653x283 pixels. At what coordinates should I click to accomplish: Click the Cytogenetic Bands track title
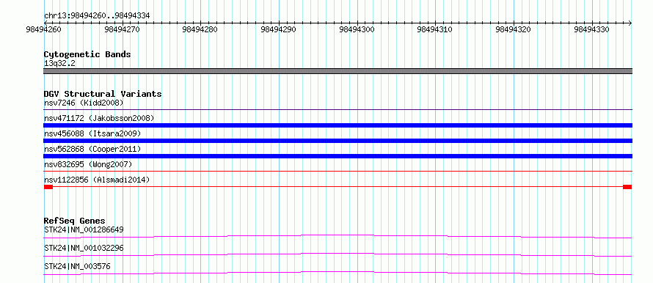87,54
